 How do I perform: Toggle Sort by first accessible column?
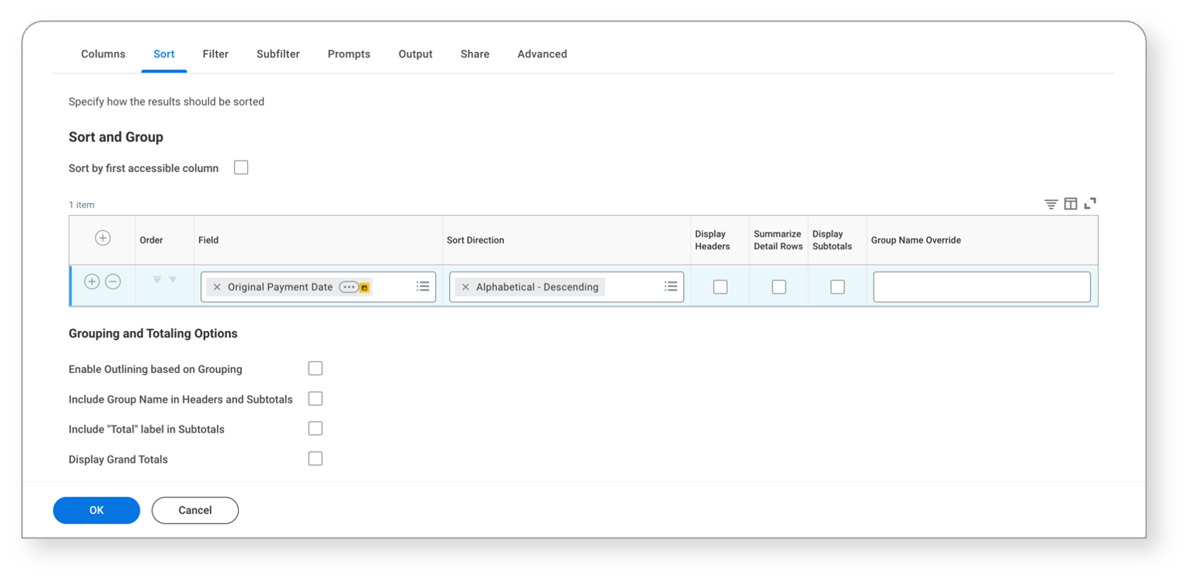click(x=241, y=167)
